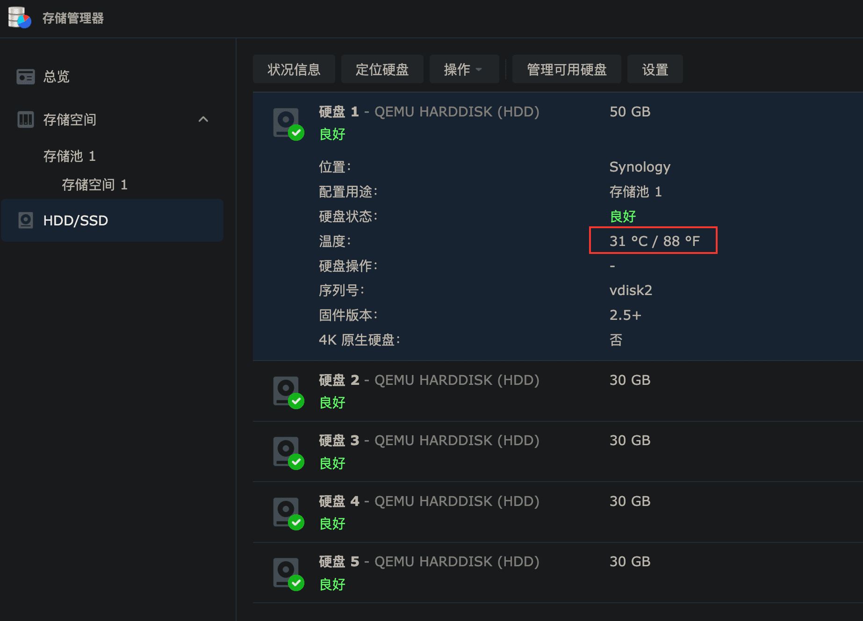Expand the 硬盘 4 row
This screenshot has width=863, height=621.
(x=558, y=513)
